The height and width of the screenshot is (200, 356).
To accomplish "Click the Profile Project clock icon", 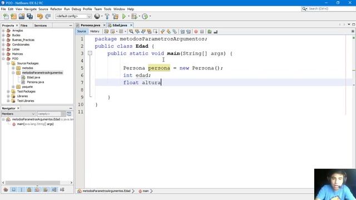I will click(145, 16).
